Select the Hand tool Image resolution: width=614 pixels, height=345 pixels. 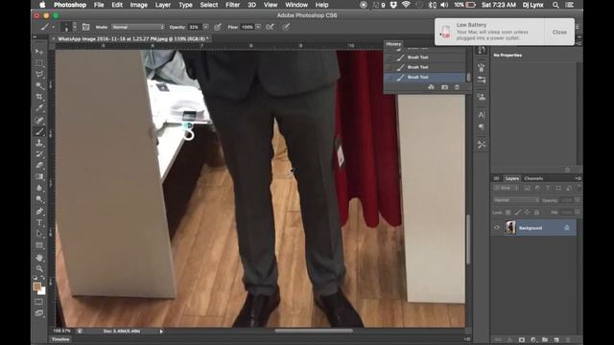(39, 258)
